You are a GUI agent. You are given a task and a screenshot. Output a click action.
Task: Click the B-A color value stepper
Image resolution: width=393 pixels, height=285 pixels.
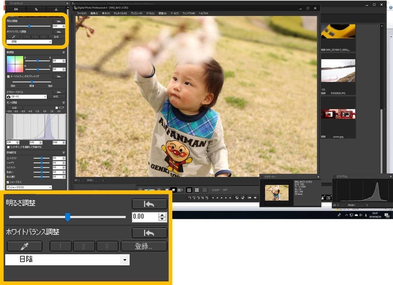(x=64, y=61)
